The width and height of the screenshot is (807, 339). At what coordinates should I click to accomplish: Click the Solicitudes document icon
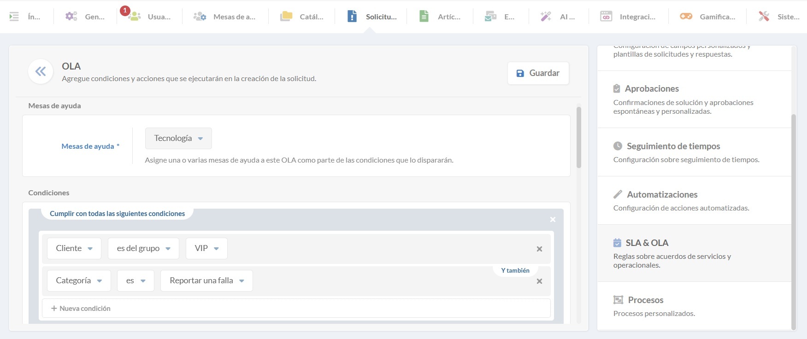352,17
